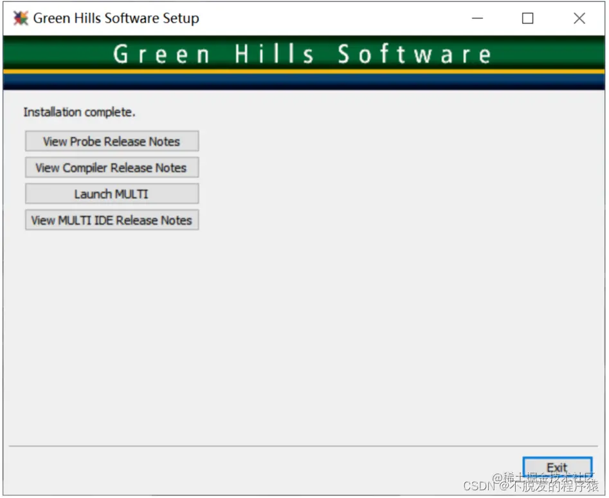Click the Green Hills app icon in title bar
Screen dimensions: 609x498
(x=21, y=18)
